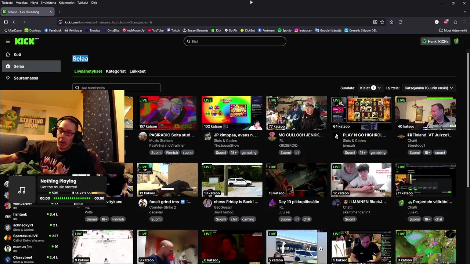Click the Music Stations category link
This screenshot has width=470, height=264.
coord(161,140)
